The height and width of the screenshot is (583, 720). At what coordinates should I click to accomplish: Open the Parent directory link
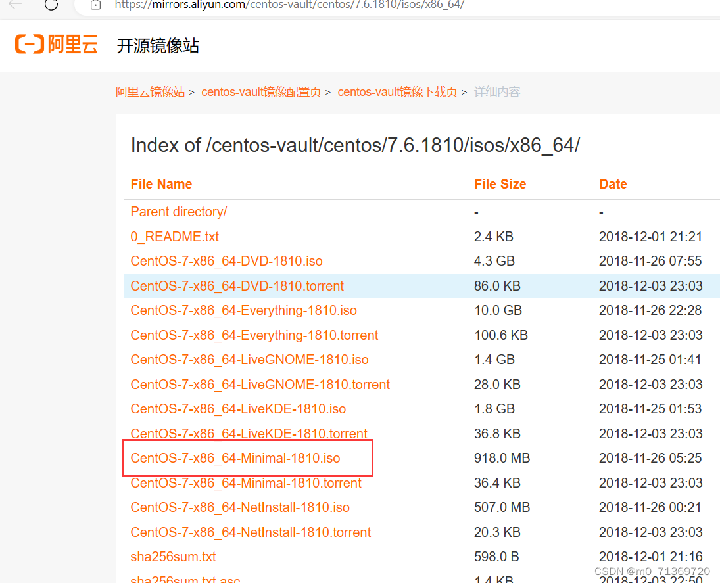pyautogui.click(x=178, y=212)
